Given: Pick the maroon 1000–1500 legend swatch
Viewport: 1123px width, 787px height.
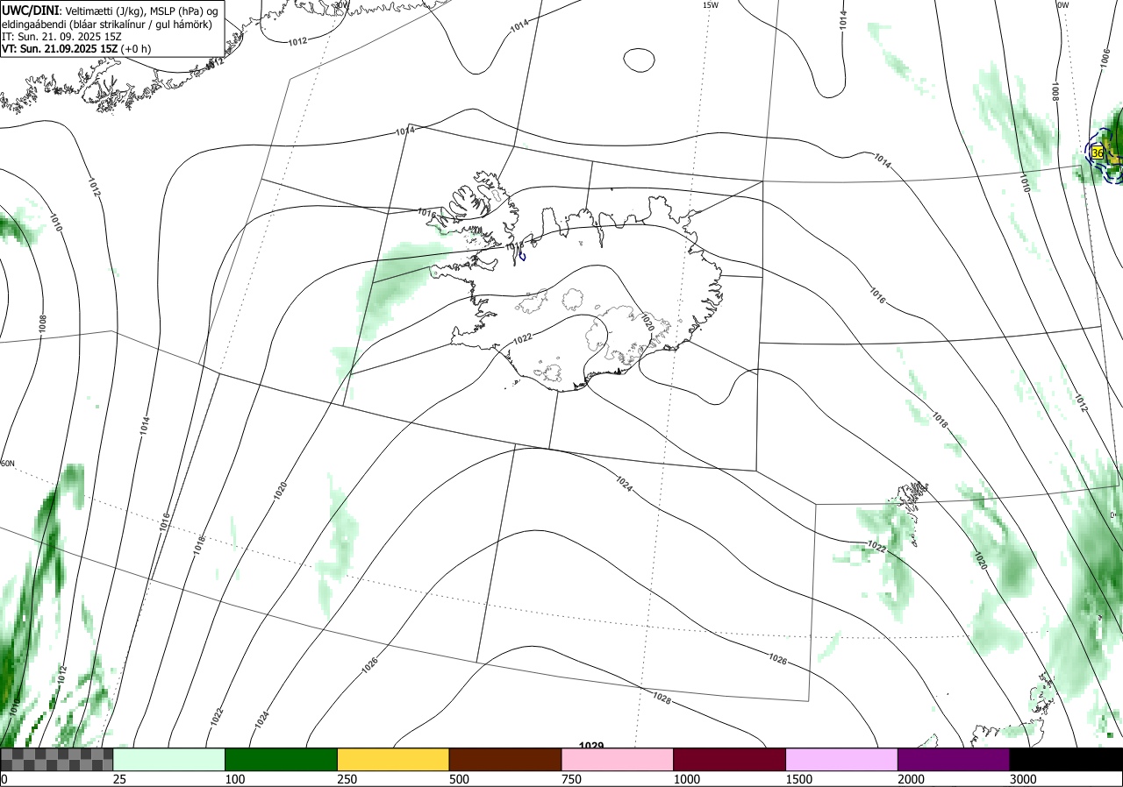Looking at the screenshot, I should coord(730,759).
